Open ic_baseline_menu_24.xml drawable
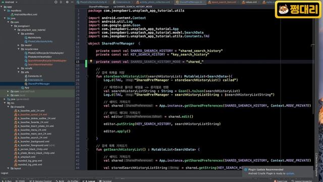The height and width of the screenshot is (182, 323). point(30,130)
